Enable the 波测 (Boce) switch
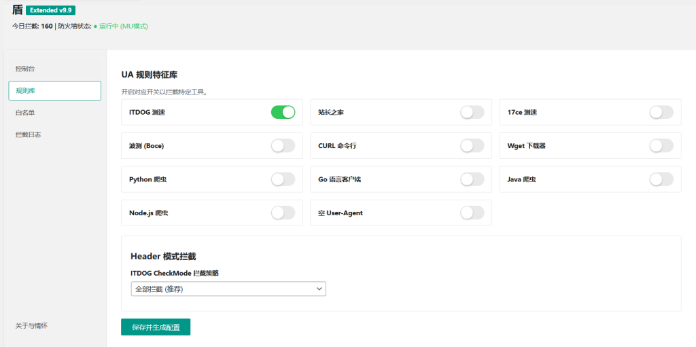This screenshot has width=696, height=347. click(283, 145)
